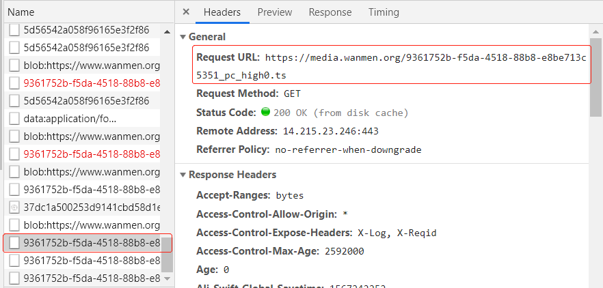603x288 pixels.
Task: Close the request details panel
Action: [187, 12]
